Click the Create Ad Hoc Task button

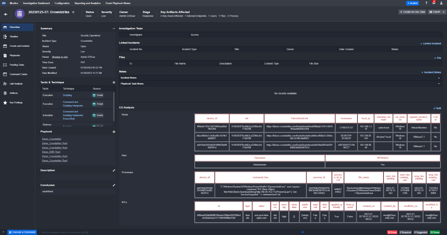click(412, 12)
